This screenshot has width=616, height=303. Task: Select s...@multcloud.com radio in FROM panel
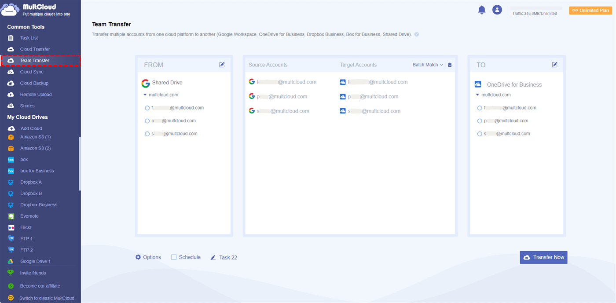click(x=147, y=134)
